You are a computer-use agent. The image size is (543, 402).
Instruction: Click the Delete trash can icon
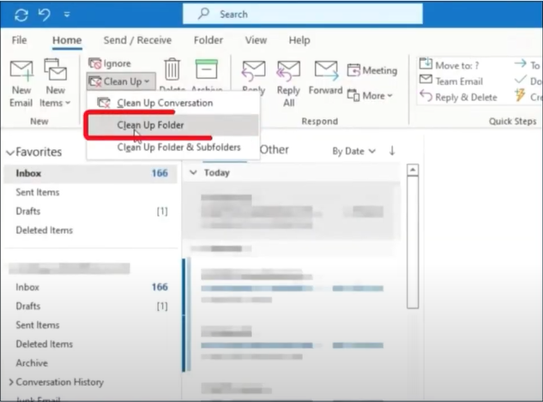[x=172, y=69]
